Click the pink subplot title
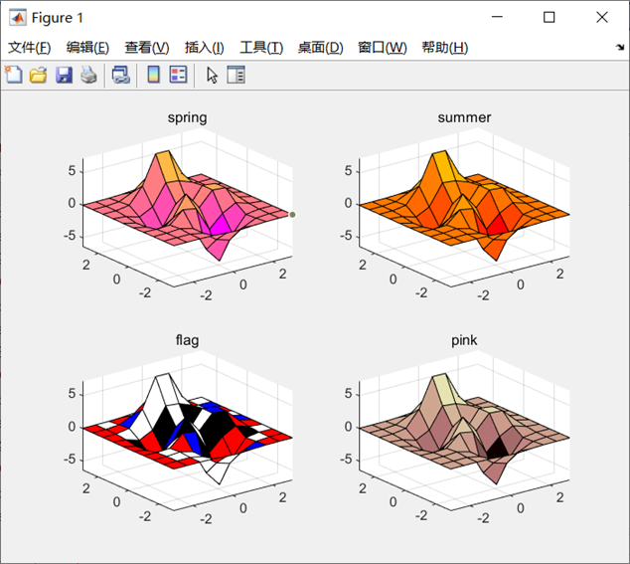 click(x=464, y=341)
